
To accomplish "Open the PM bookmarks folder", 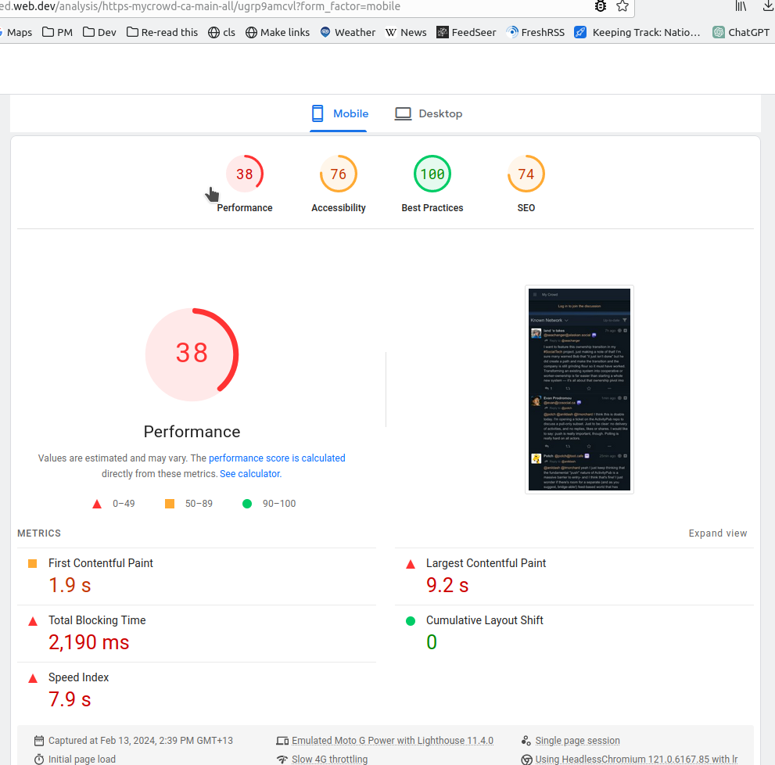I will (x=57, y=32).
